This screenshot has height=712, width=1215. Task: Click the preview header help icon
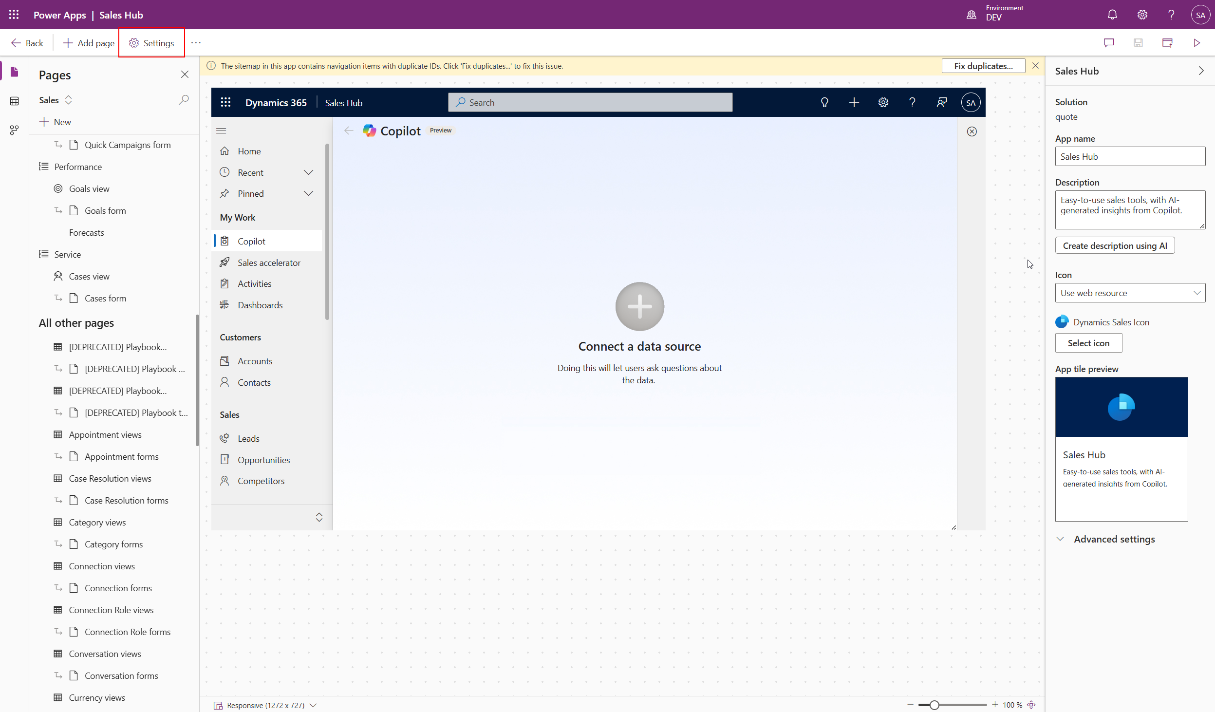coord(912,102)
